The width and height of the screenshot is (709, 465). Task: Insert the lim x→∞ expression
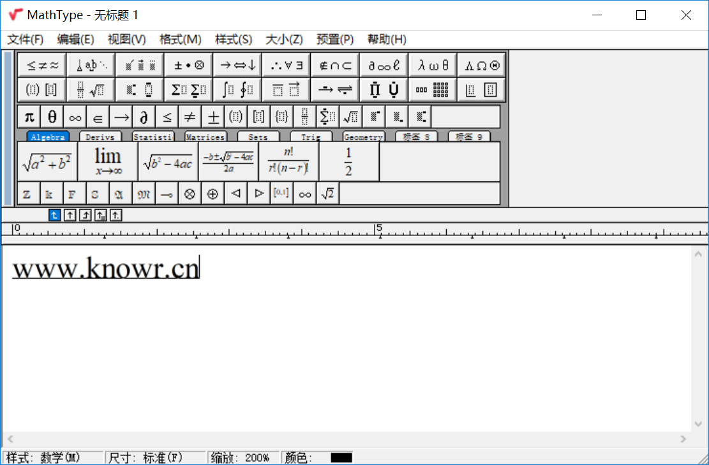click(x=108, y=162)
